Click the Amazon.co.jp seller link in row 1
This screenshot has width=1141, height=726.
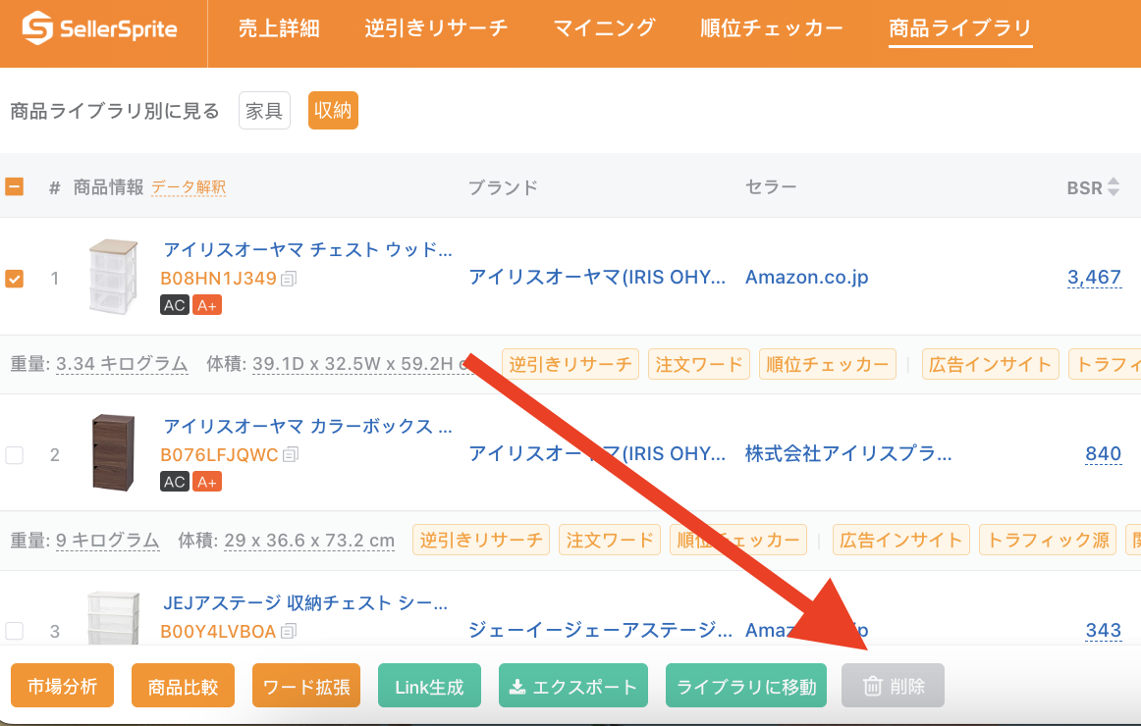[807, 277]
